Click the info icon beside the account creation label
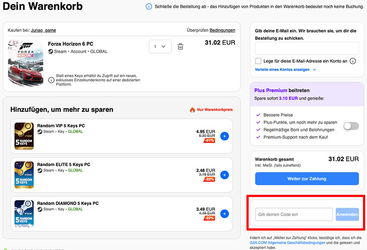 click(353, 61)
